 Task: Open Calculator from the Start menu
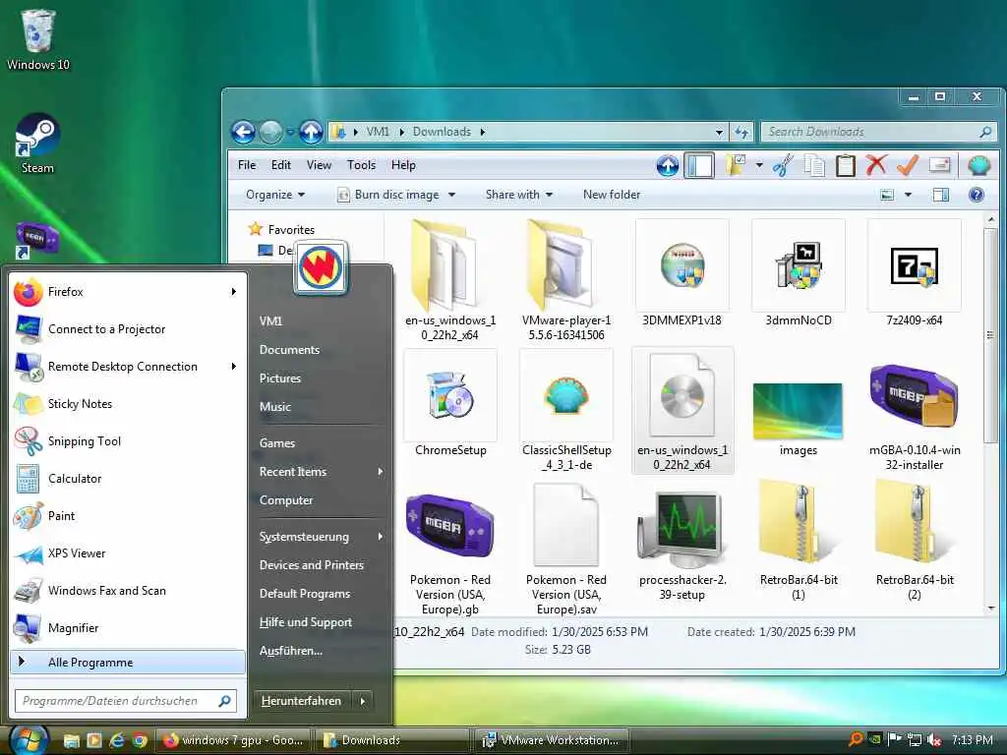click(x=129, y=479)
